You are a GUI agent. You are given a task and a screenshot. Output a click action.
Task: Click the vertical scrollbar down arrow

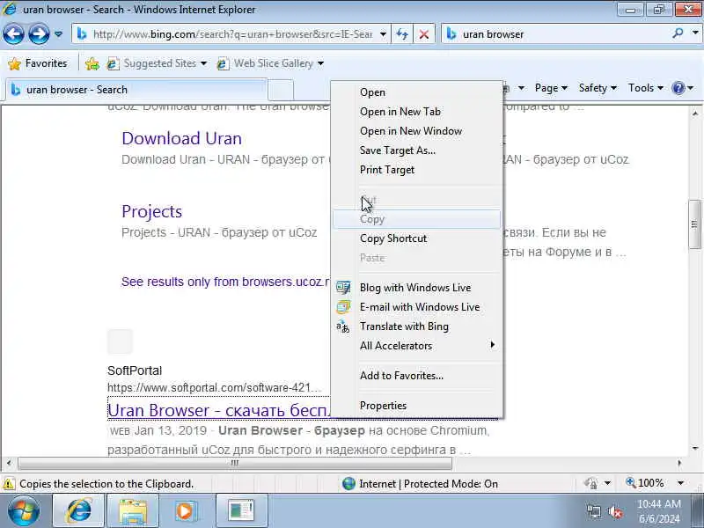tap(695, 448)
